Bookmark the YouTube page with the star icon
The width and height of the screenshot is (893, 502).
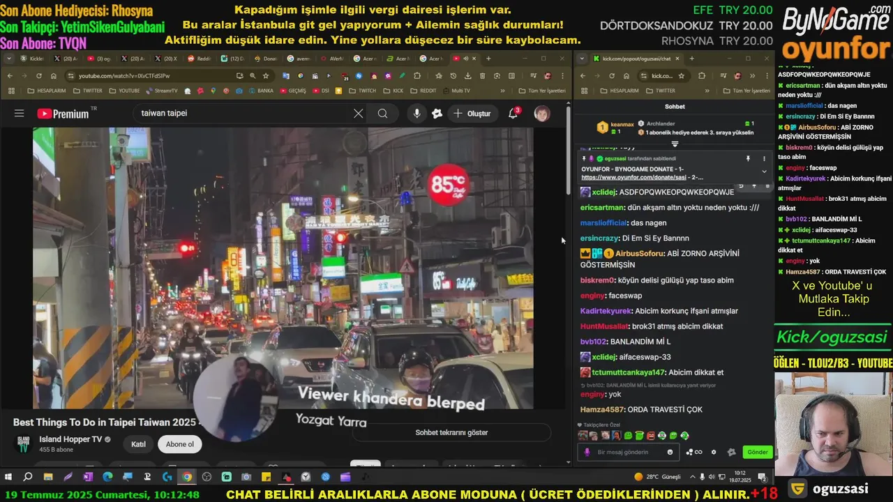266,75
